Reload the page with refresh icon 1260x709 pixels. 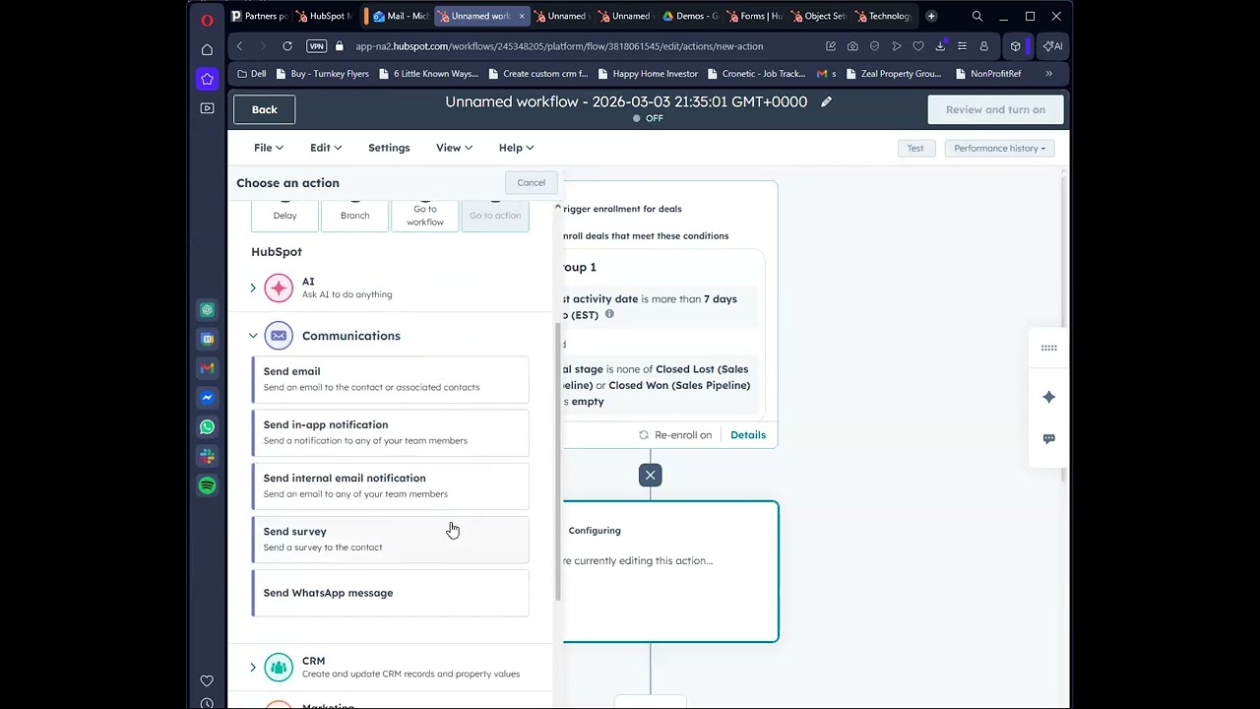pyautogui.click(x=286, y=45)
